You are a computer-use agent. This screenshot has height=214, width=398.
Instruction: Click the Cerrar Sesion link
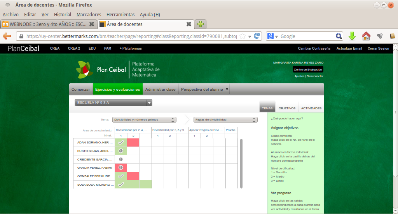click(378, 48)
